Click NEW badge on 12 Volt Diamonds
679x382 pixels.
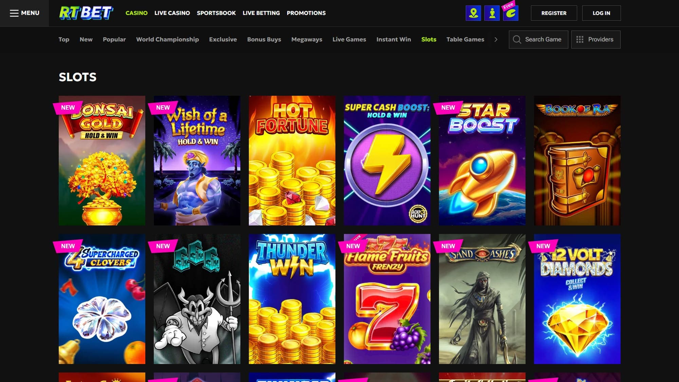point(543,246)
